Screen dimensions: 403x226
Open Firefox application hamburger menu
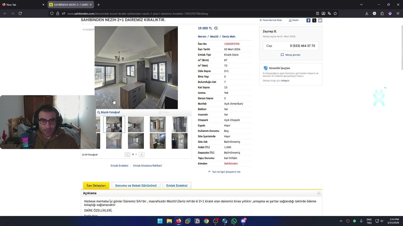tap(398, 13)
